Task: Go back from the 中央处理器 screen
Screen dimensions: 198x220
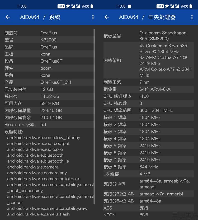Action: tap(107, 17)
